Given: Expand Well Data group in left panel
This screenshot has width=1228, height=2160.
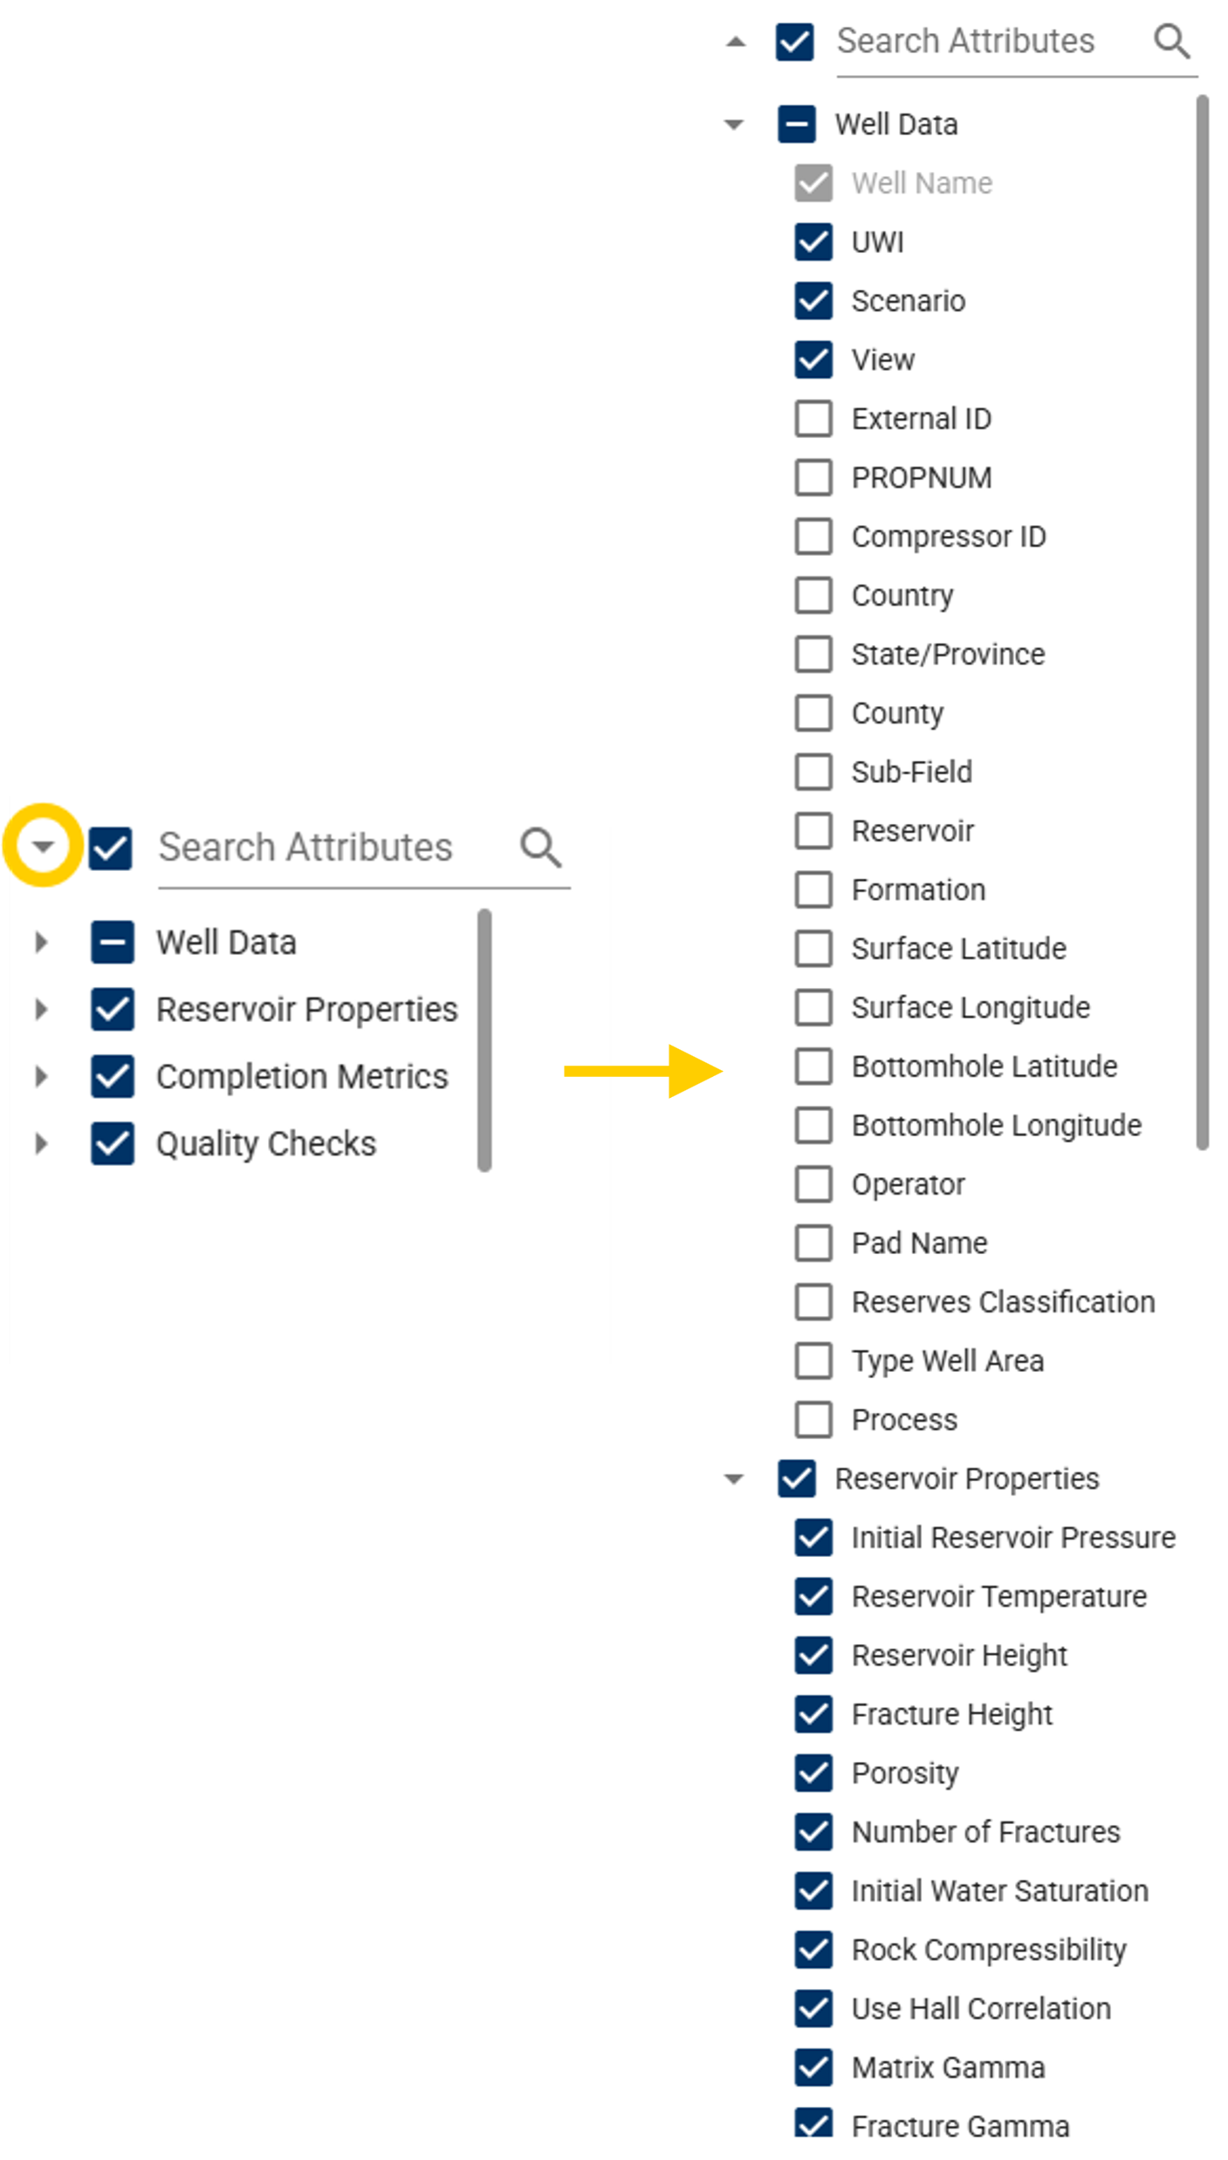Looking at the screenshot, I should point(41,942).
